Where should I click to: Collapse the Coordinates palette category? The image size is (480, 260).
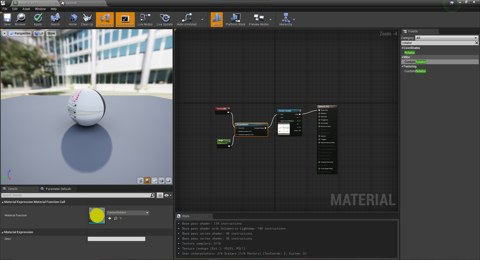click(x=402, y=48)
